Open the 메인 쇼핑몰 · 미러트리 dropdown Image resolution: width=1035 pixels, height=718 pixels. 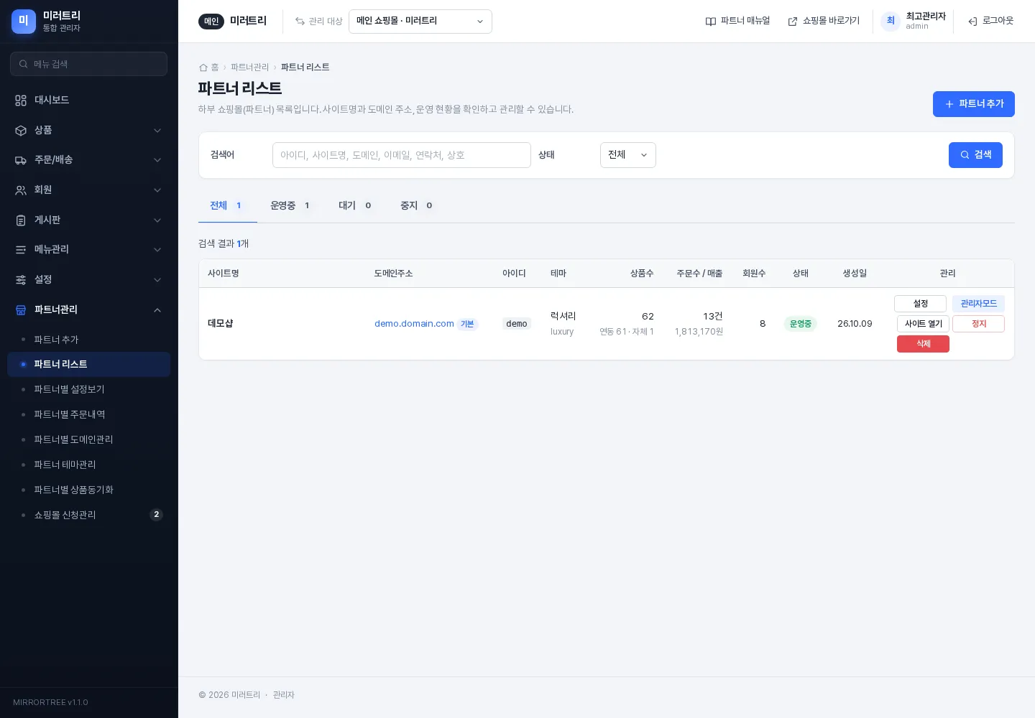[420, 22]
